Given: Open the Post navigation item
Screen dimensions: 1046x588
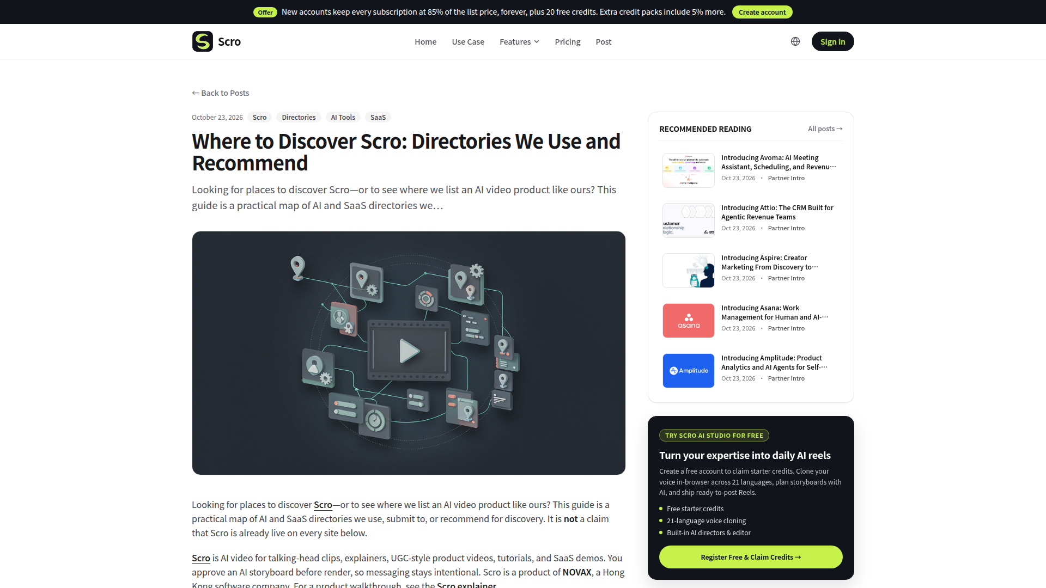Looking at the screenshot, I should [604, 42].
